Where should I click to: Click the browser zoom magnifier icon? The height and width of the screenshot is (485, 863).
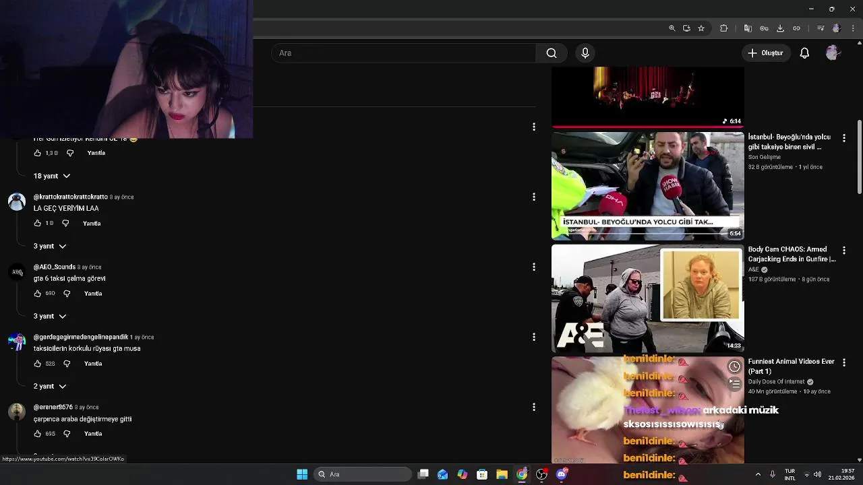[672, 28]
